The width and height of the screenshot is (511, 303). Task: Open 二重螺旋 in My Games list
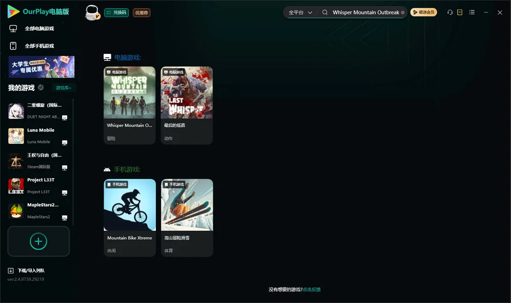pos(38,111)
